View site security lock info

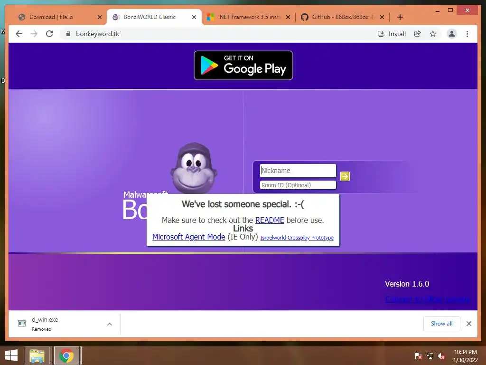68,34
